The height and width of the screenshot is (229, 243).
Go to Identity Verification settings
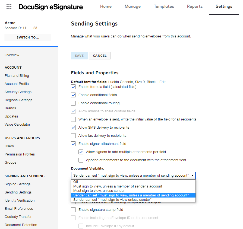tap(20, 200)
